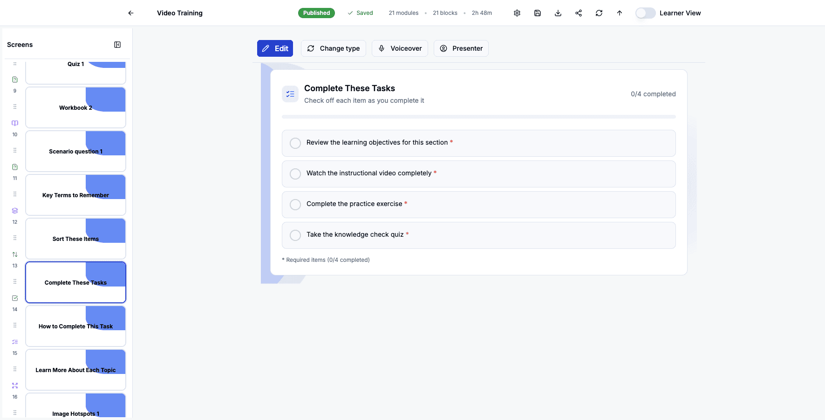Click the Video Training course title
Screen dimensions: 825x420
[x=180, y=13]
